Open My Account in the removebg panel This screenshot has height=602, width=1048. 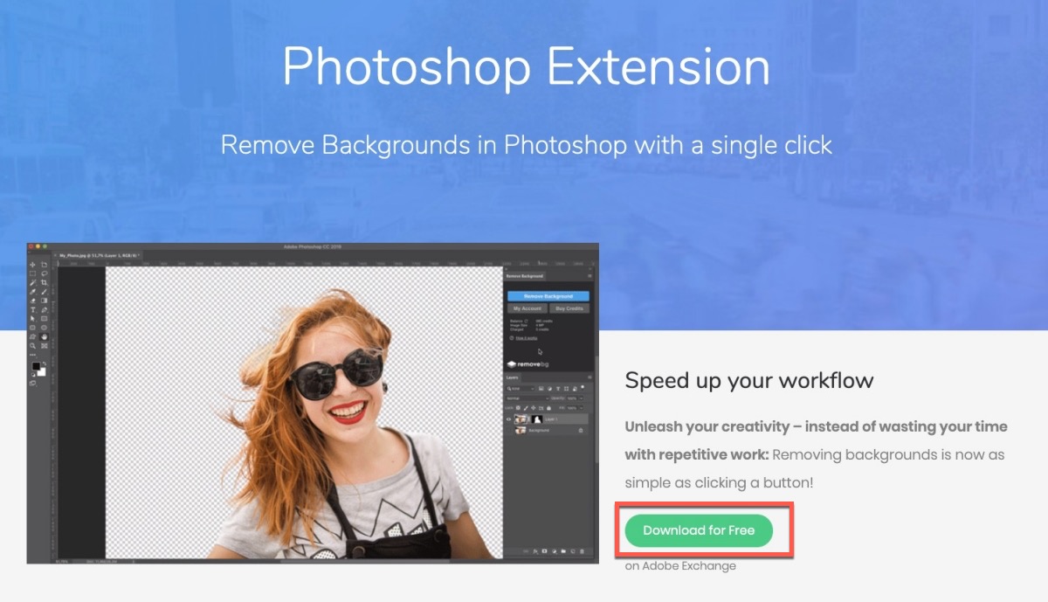pyautogui.click(x=527, y=308)
